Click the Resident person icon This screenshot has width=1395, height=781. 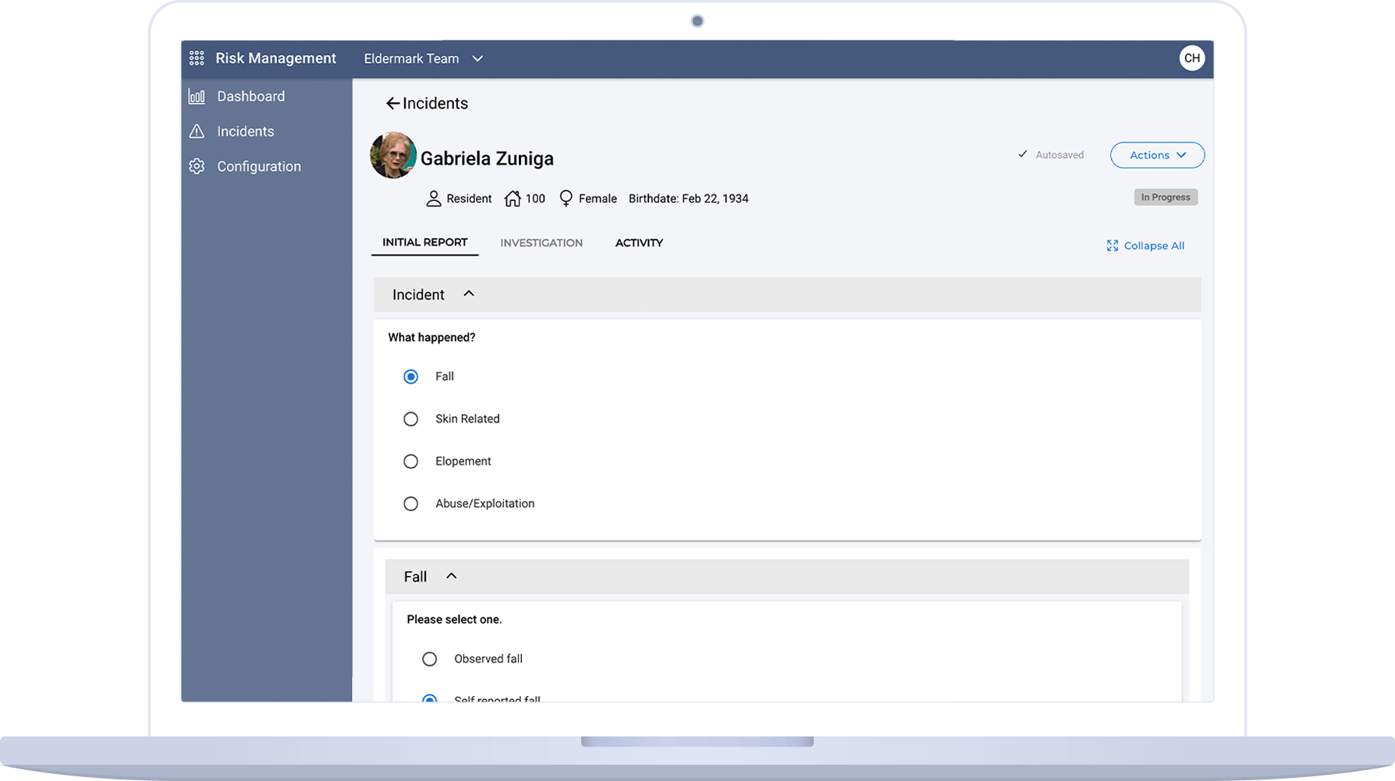click(x=434, y=199)
